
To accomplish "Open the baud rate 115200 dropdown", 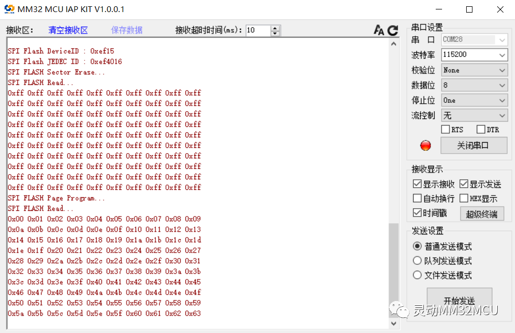I will click(474, 55).
